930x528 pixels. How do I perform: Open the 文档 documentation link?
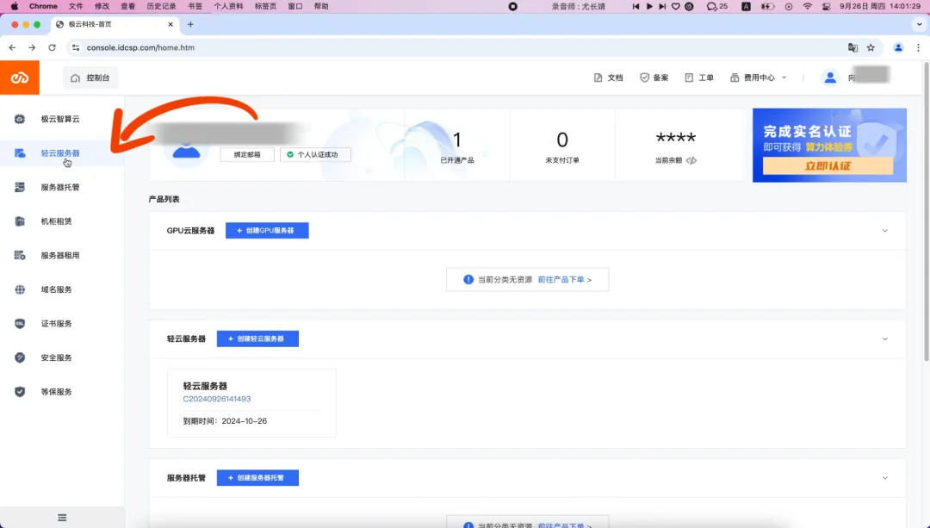pyautogui.click(x=609, y=78)
